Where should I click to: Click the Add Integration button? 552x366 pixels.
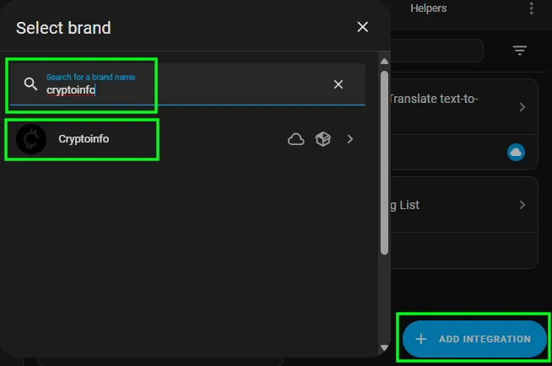pos(474,339)
